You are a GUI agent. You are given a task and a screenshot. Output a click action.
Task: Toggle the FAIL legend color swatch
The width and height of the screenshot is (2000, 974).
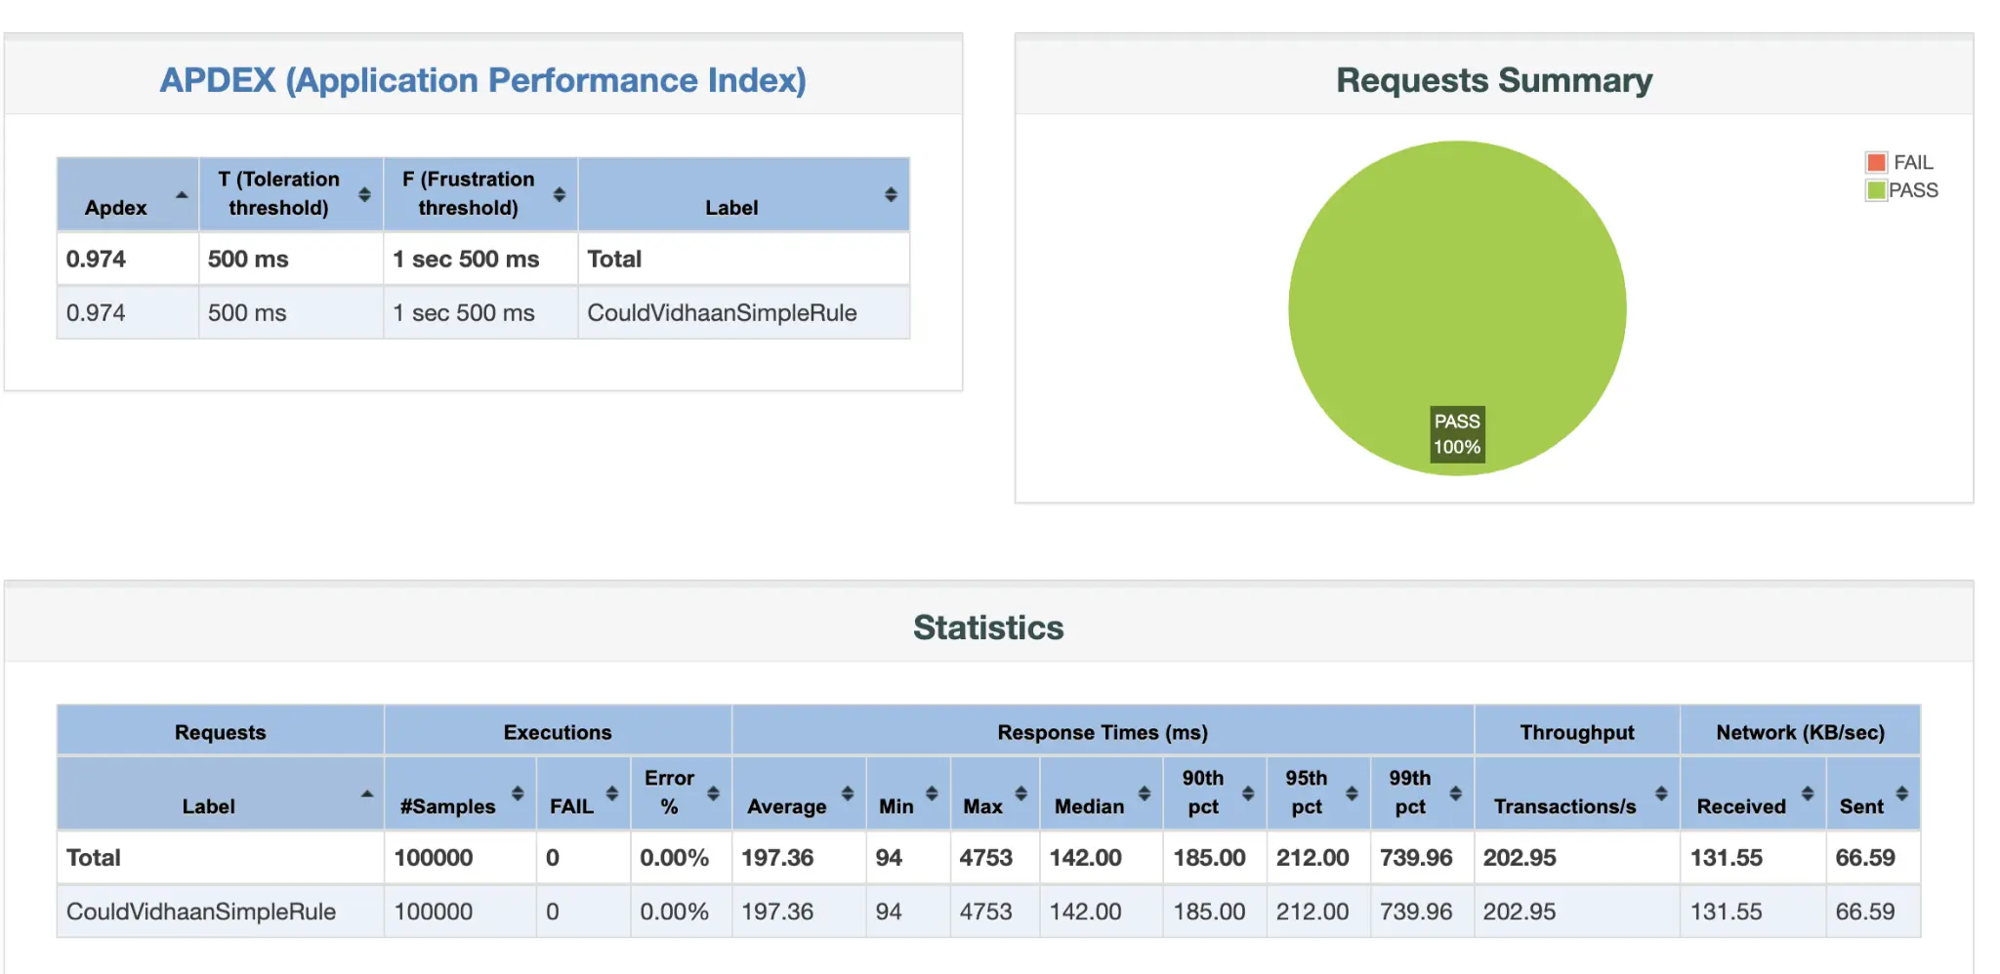coord(1876,162)
